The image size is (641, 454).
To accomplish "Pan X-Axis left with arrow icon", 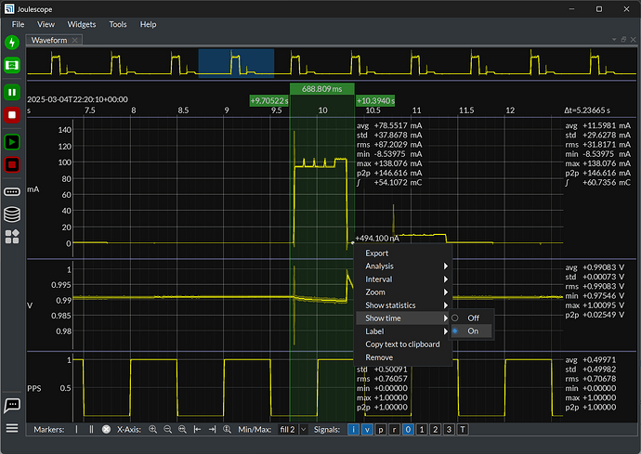I will [198, 429].
